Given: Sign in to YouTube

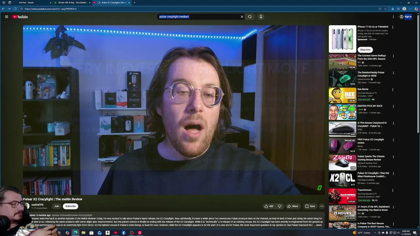Looking at the screenshot, I should coord(406,17).
